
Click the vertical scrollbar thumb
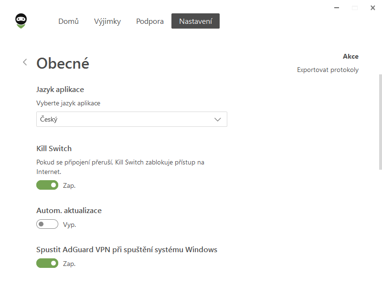pos(380,122)
